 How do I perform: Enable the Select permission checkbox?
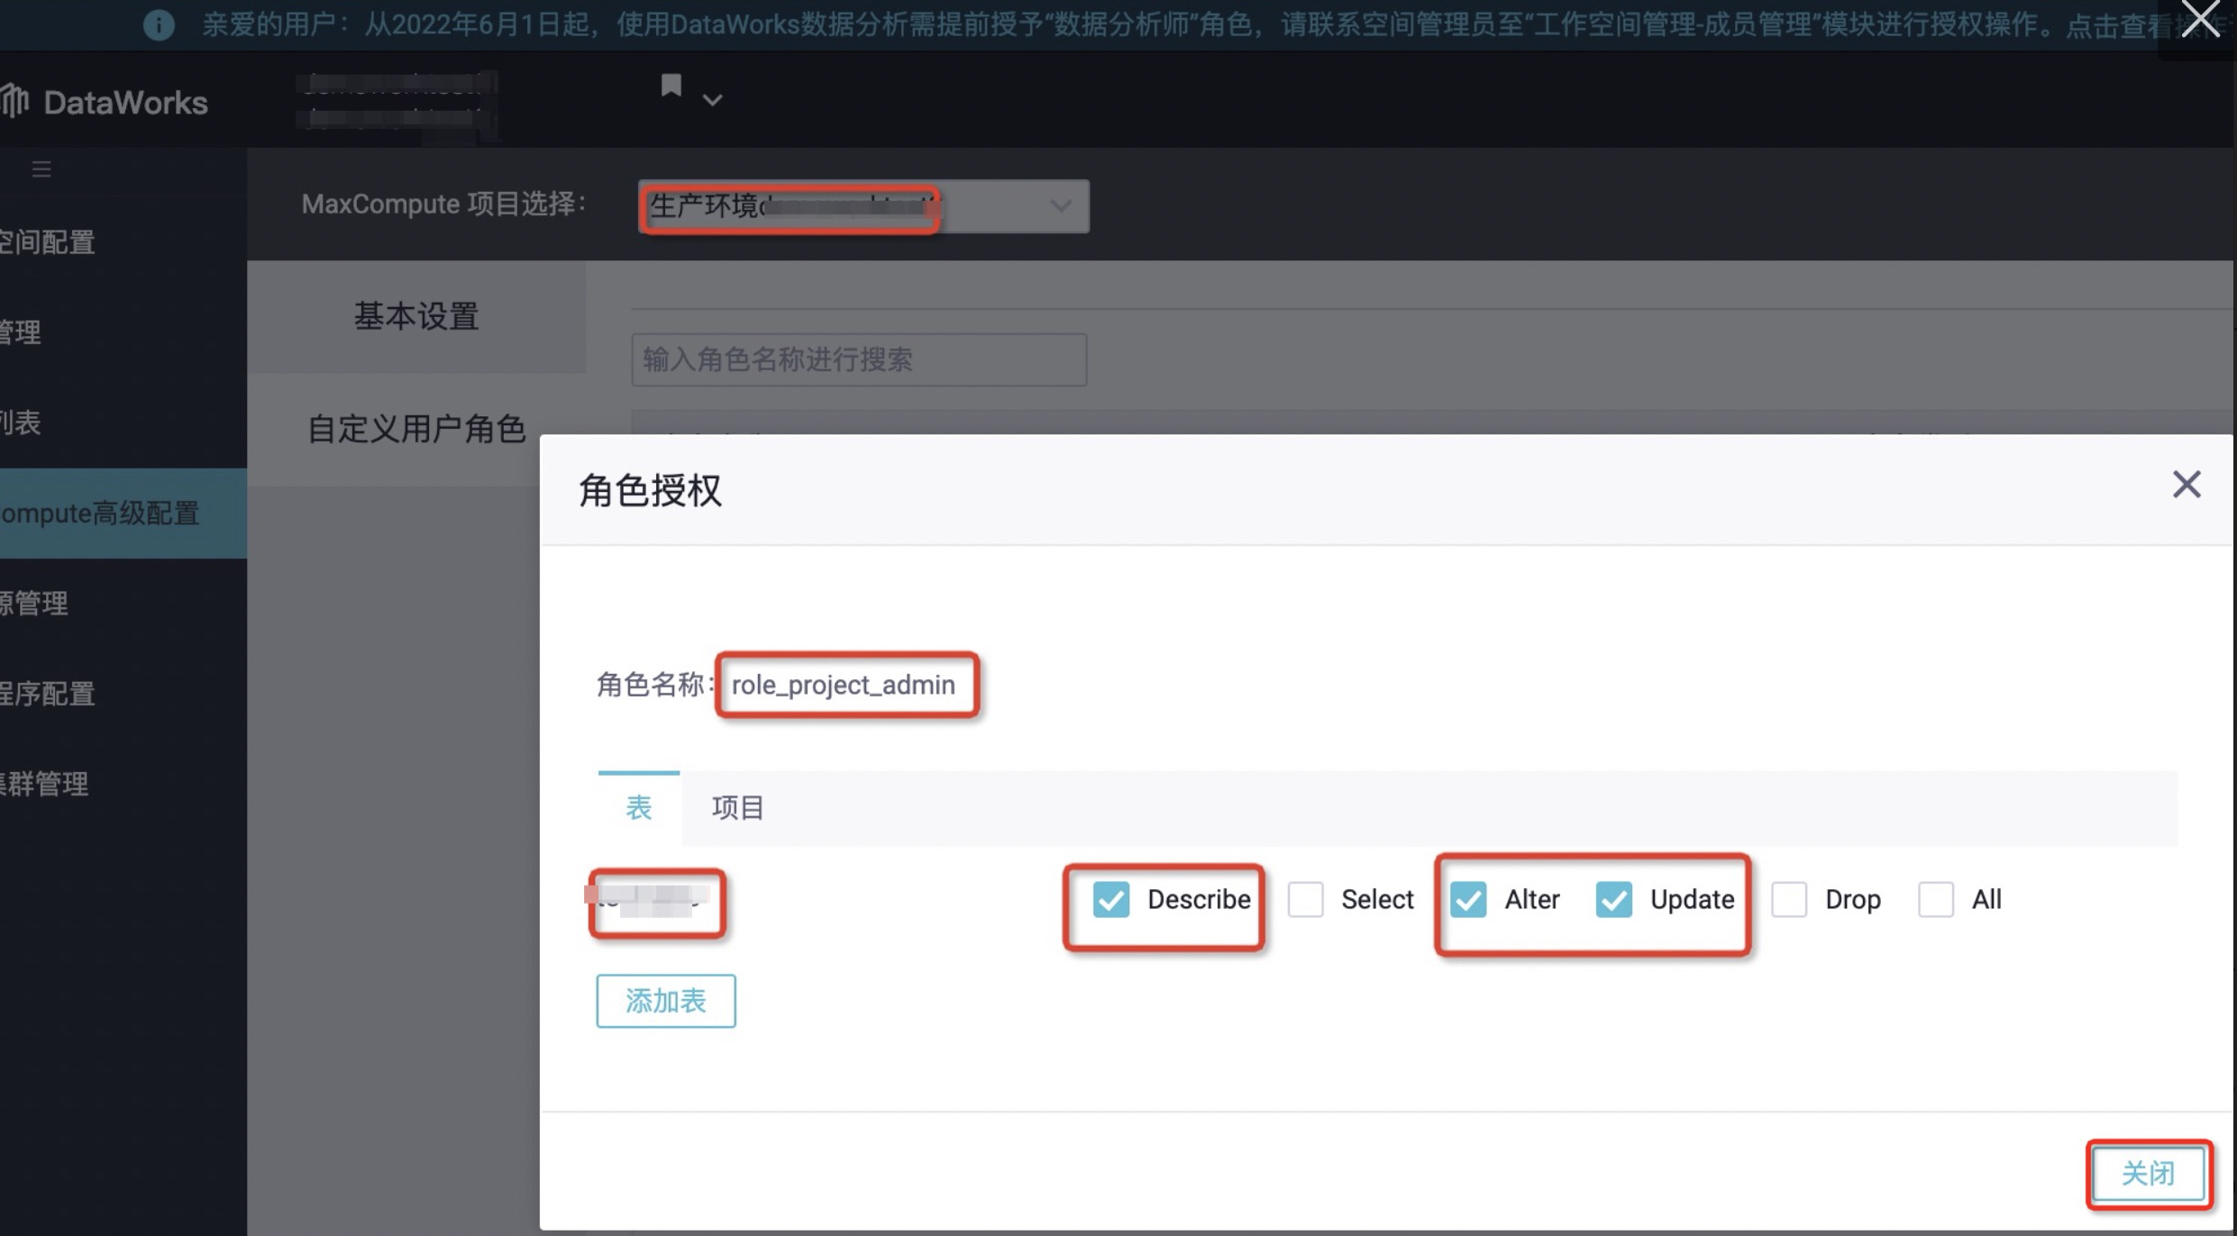pos(1305,899)
